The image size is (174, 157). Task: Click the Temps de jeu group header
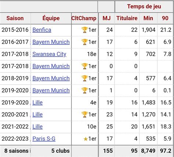coord(144,7)
